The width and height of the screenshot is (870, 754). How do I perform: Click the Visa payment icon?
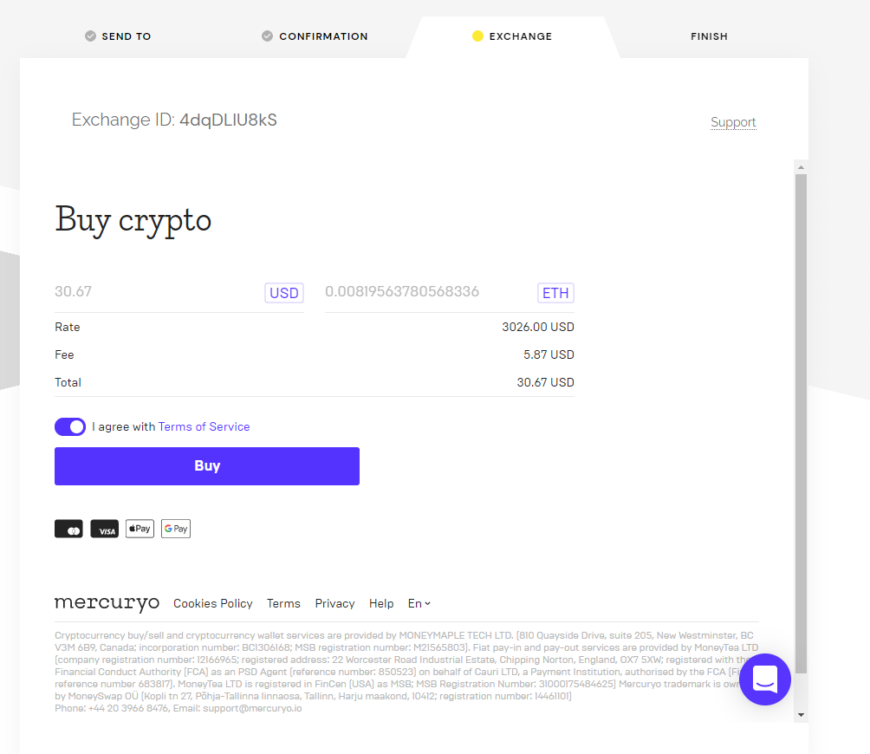[104, 529]
